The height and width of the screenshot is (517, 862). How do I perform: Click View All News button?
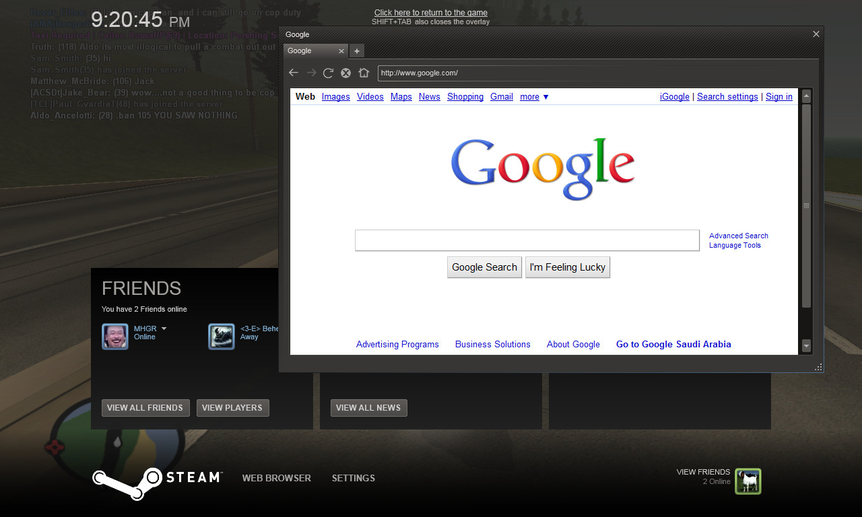pos(368,408)
